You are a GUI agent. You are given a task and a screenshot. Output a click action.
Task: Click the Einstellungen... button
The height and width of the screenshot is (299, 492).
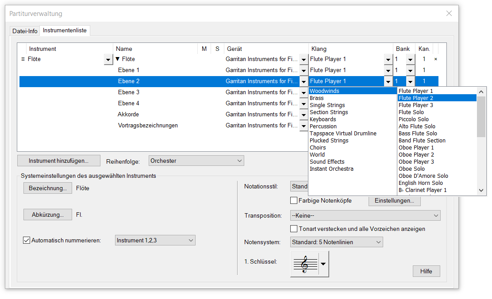tap(394, 200)
